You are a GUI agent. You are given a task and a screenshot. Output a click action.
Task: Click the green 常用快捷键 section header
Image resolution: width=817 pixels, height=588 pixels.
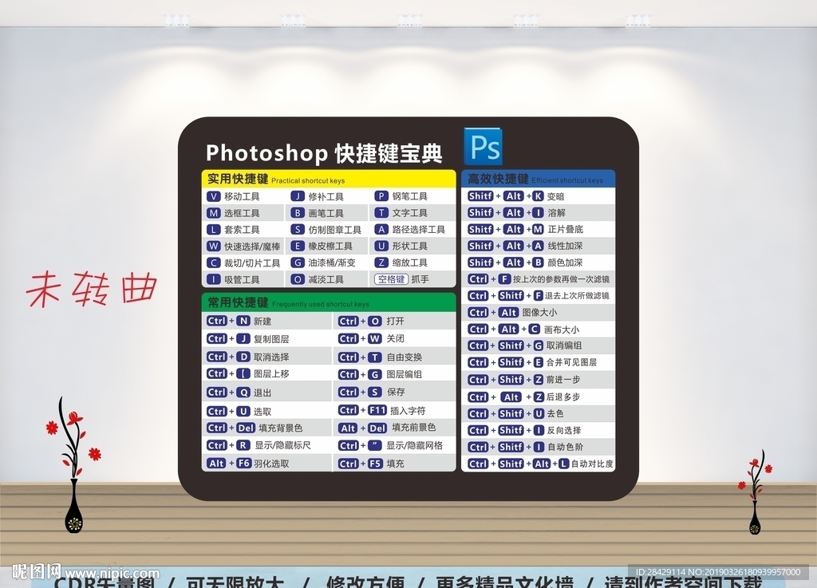coord(328,302)
